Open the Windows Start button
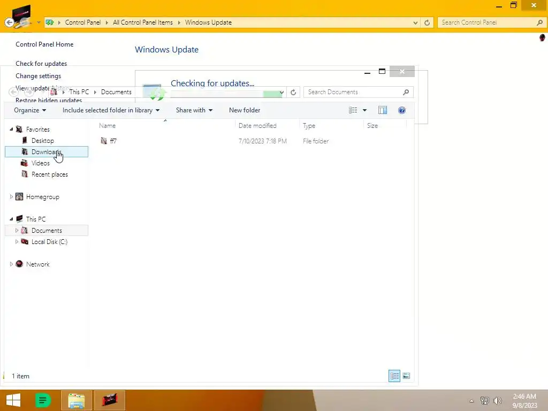This screenshot has height=411, width=548. pyautogui.click(x=13, y=400)
